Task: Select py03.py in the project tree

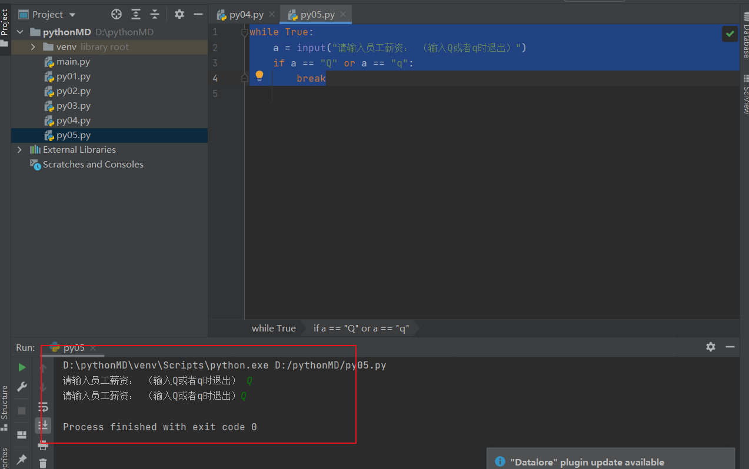Action: [73, 106]
